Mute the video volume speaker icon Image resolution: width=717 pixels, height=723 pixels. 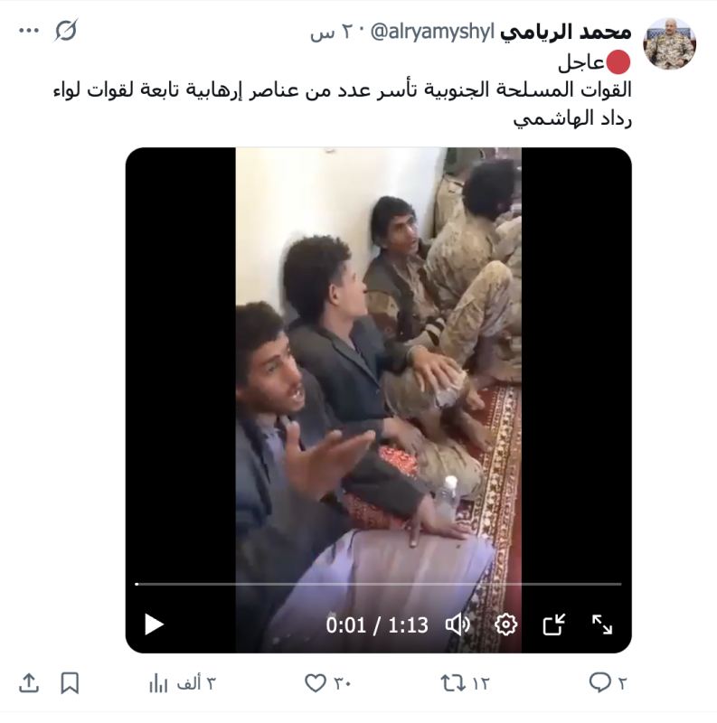pos(458,624)
